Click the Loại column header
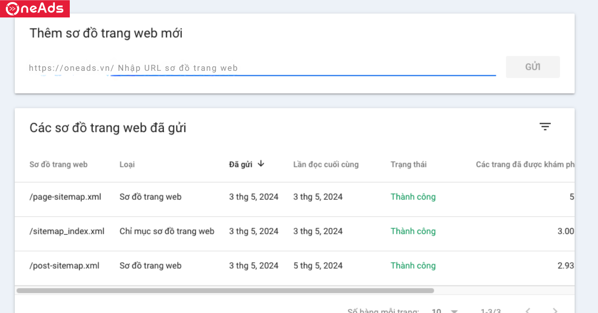598x313 pixels. [127, 164]
